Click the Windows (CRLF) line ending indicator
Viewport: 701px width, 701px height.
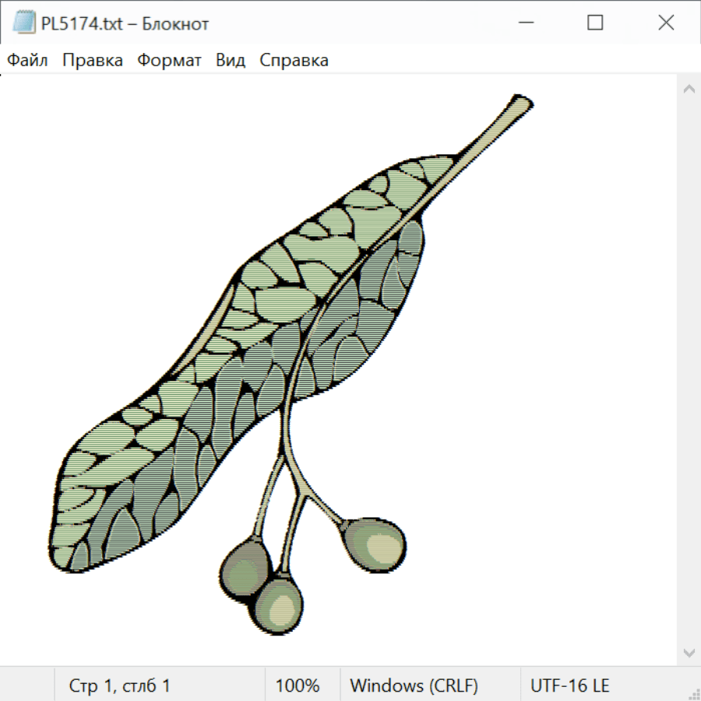pos(414,686)
